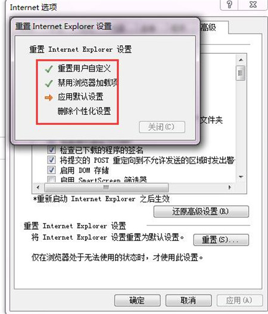Click the horizontal scrollbar thumb

(107, 188)
